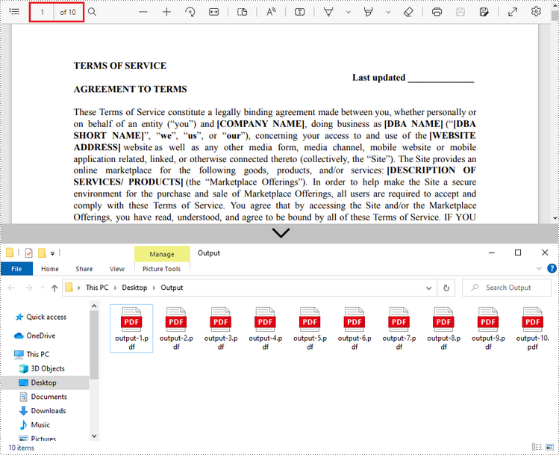Open the Home ribbon tab
The width and height of the screenshot is (559, 455).
(50, 269)
